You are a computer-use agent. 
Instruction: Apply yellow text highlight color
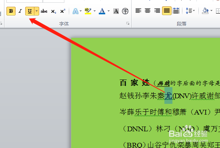[88, 11]
